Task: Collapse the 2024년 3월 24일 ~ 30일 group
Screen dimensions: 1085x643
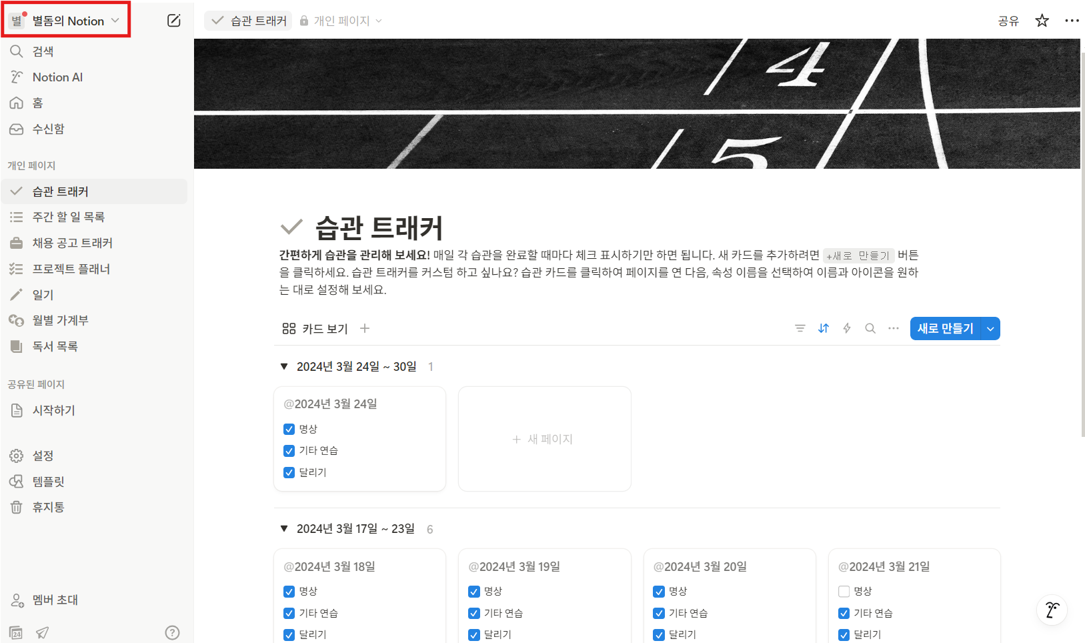Action: (x=283, y=366)
